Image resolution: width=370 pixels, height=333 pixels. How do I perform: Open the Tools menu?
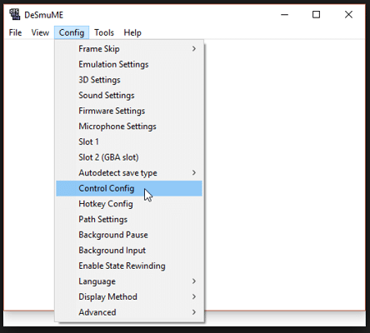pos(104,32)
